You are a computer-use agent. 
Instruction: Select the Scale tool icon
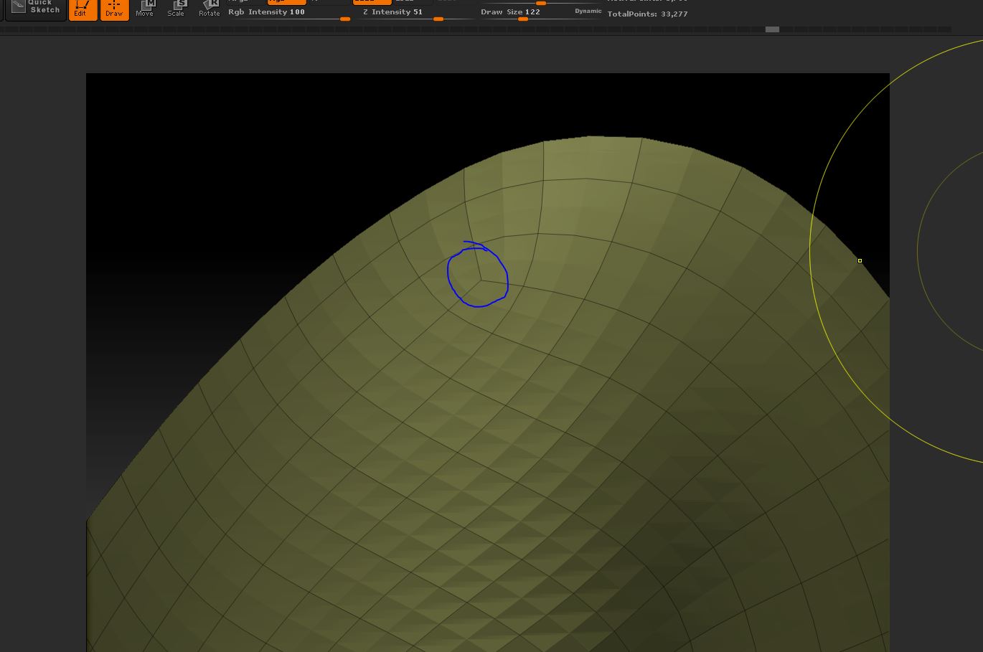click(176, 9)
